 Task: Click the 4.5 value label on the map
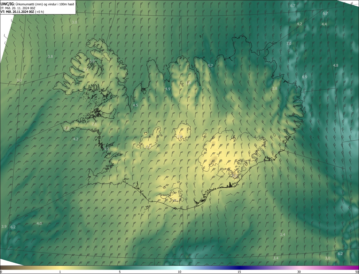135,105
